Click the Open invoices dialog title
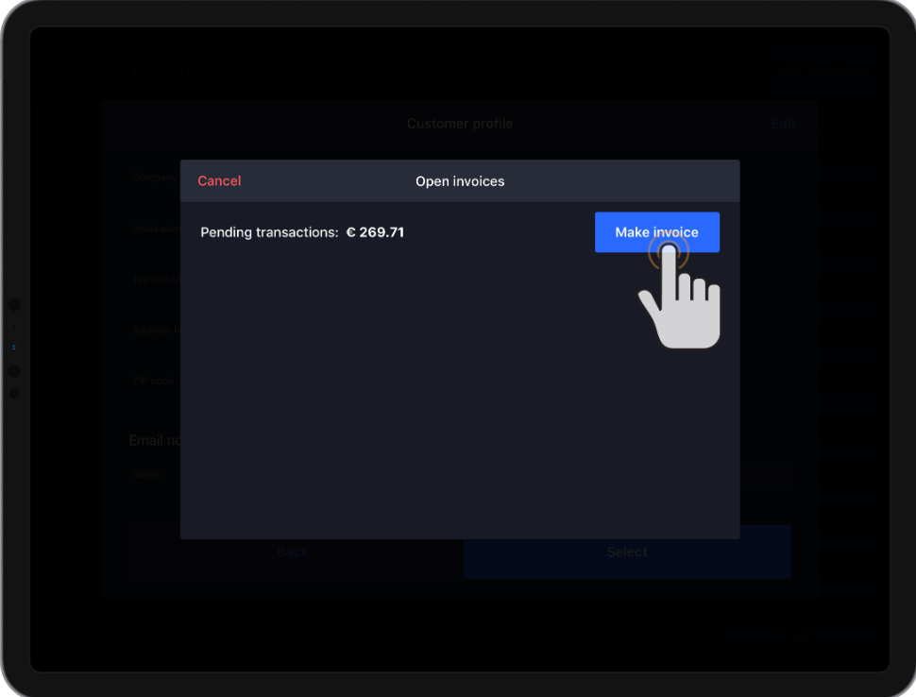The image size is (916, 697). pyautogui.click(x=460, y=181)
